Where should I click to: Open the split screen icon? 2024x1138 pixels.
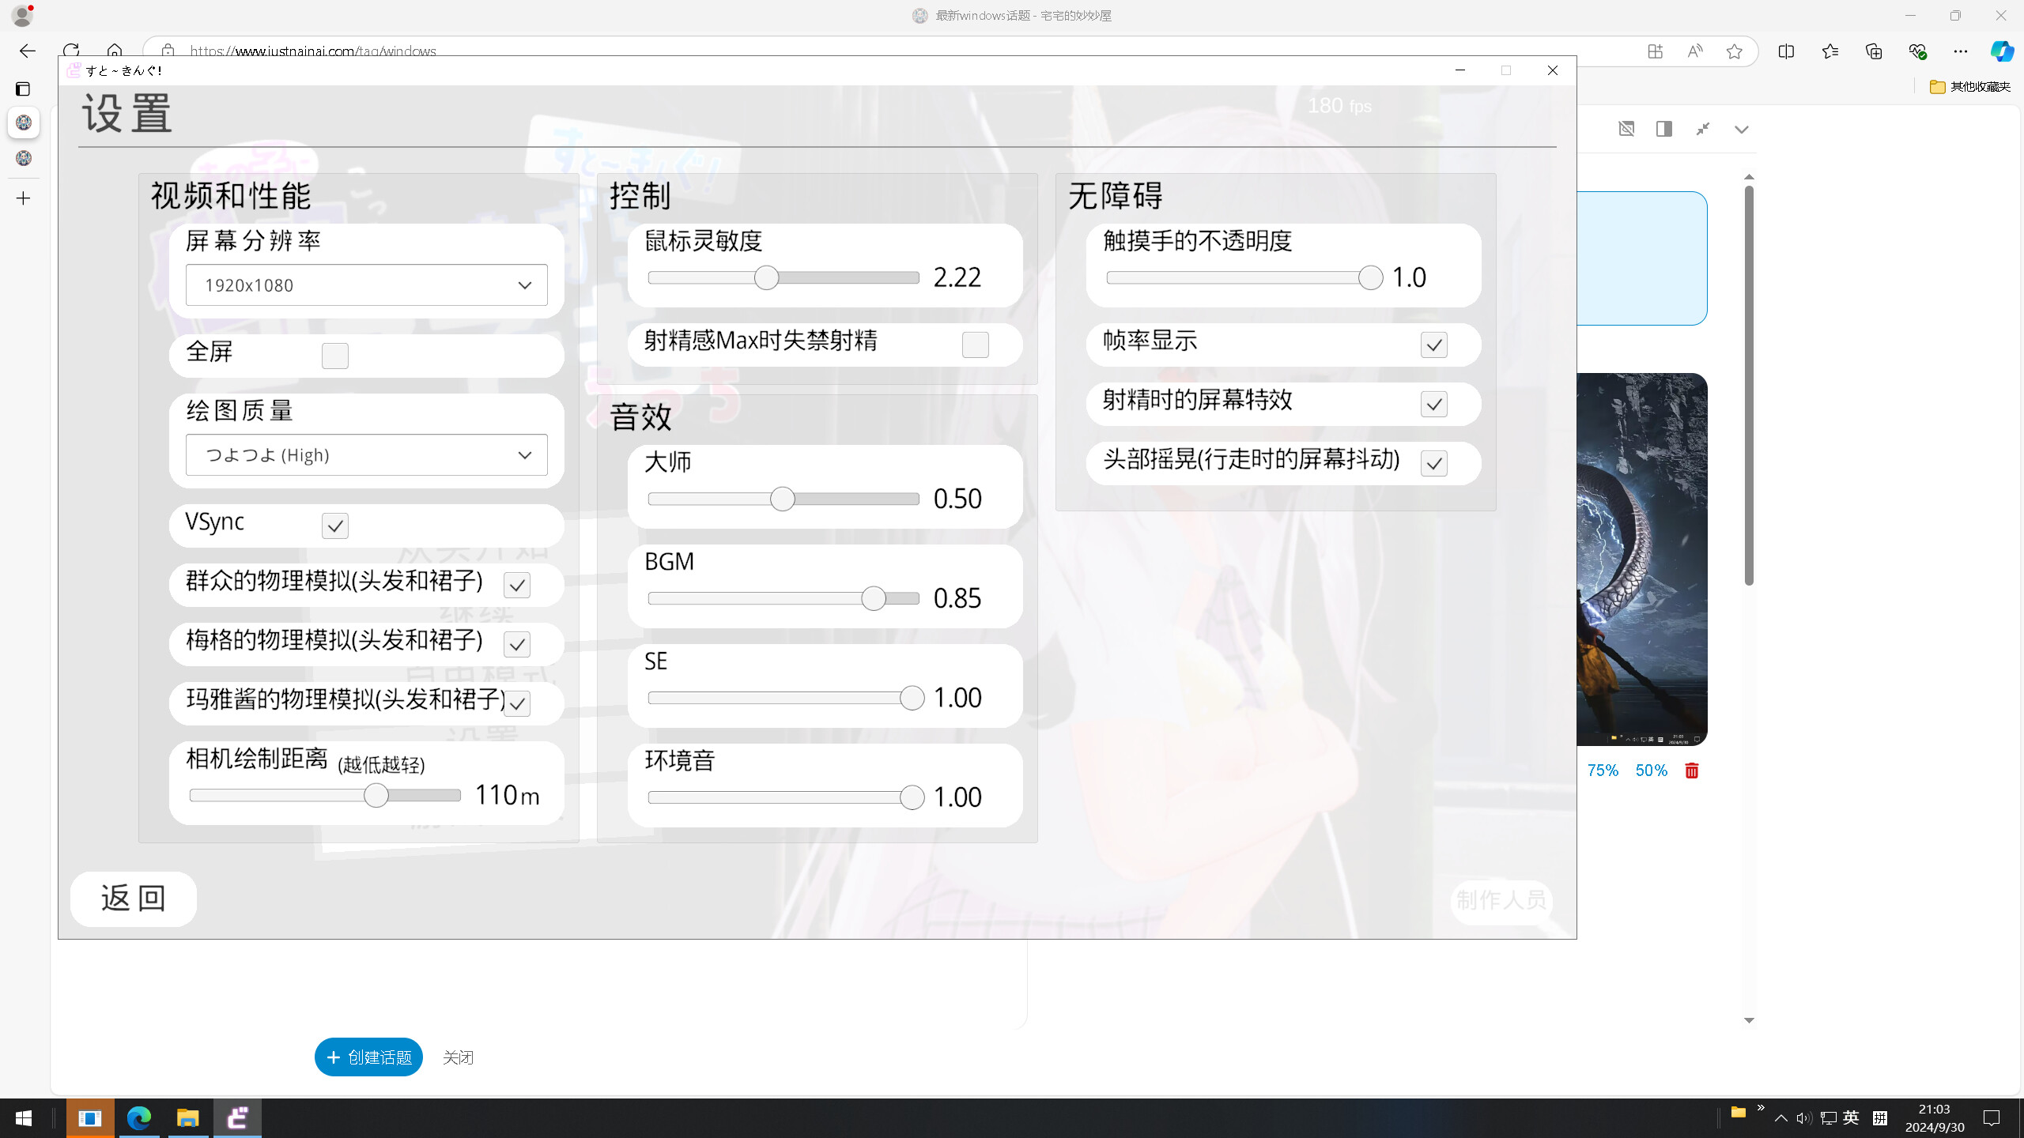pos(1786,51)
